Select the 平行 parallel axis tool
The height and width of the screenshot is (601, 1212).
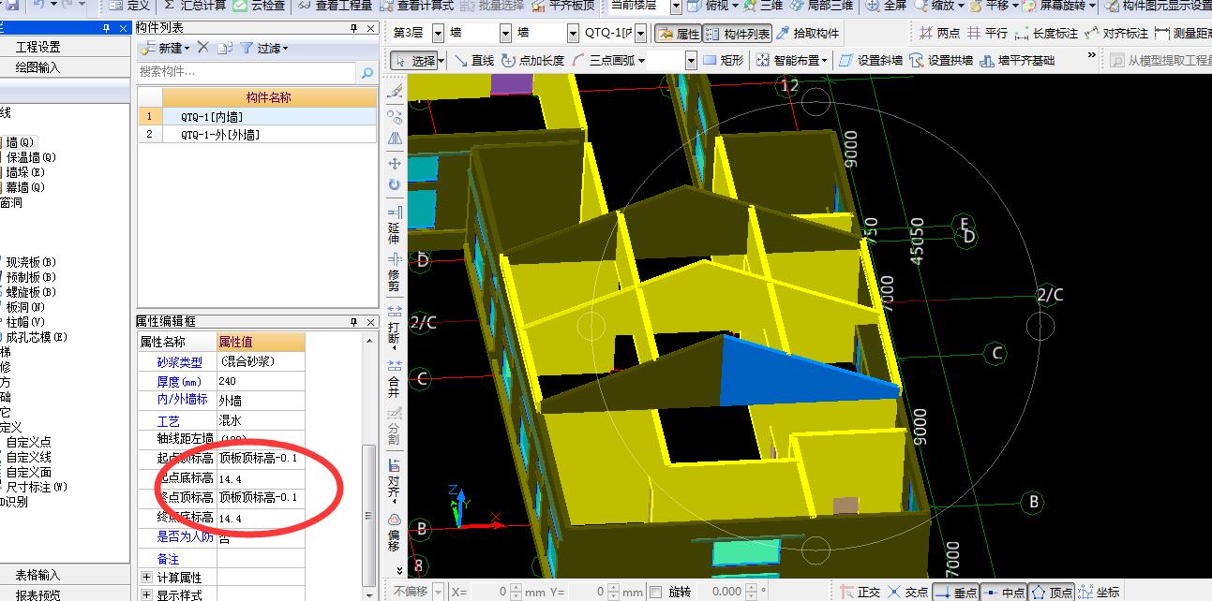click(x=988, y=34)
